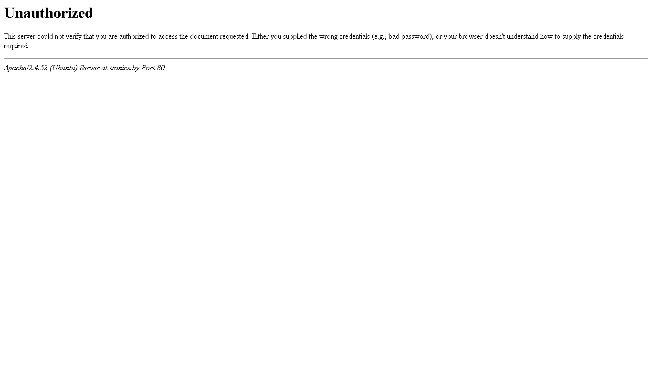Screen dimensions: 652x367
Task: Click the word 'required.' on second line
Action: click(x=16, y=46)
